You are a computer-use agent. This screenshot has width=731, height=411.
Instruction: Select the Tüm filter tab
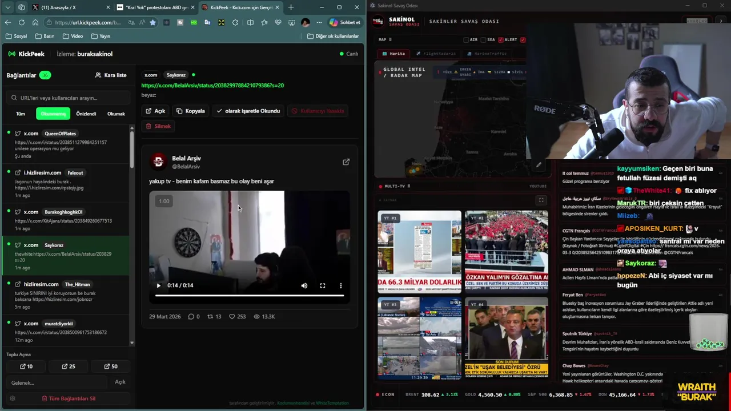(x=21, y=114)
